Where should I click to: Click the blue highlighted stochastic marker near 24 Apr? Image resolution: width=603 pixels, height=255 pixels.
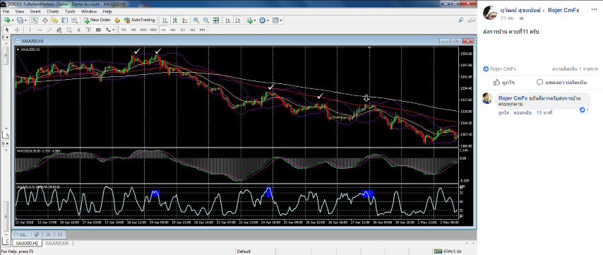coord(268,192)
